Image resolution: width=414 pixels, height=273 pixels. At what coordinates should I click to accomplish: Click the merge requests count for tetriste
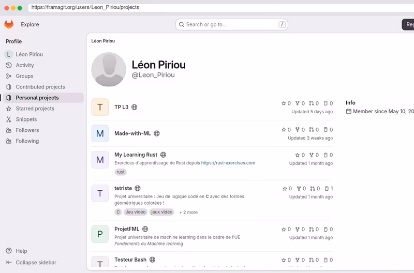point(315,189)
